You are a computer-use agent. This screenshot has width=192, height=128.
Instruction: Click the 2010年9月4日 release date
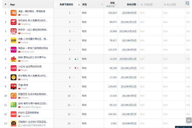click(x=129, y=13)
